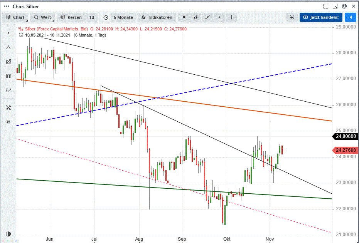Select the vertical line drawing tool
Screen dimensions: 359x243
point(231,17)
